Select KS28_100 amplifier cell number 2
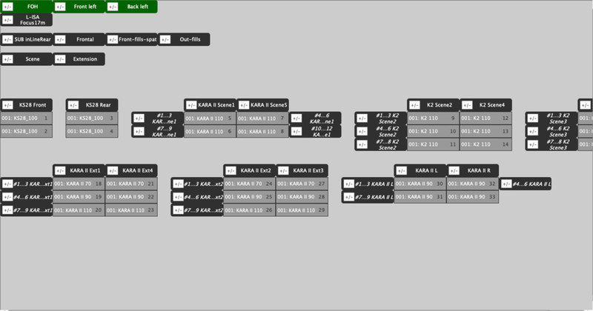Viewport: 593px width, 311px height. click(x=26, y=132)
